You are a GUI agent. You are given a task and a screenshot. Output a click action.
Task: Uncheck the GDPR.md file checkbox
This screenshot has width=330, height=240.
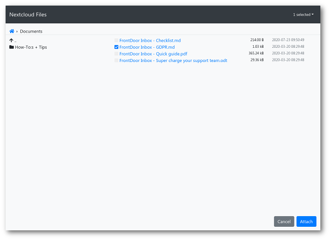(116, 47)
